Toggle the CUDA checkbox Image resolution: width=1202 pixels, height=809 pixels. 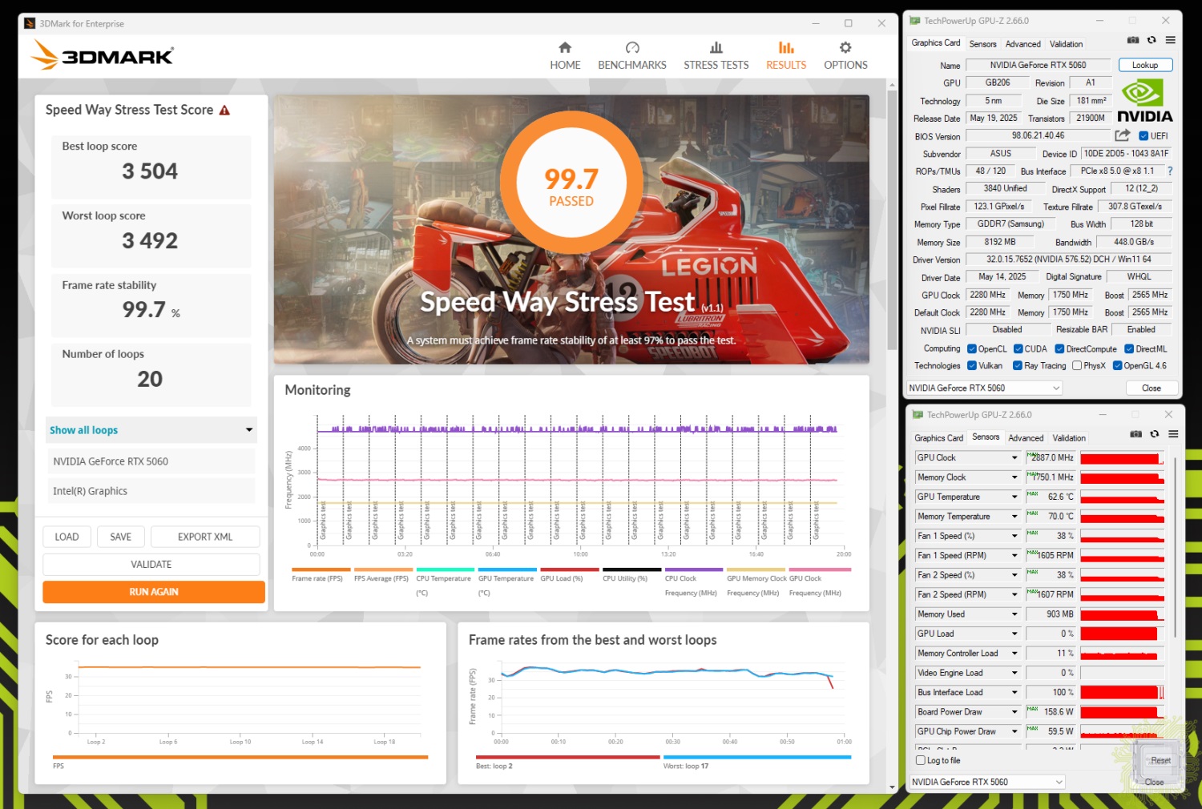click(x=1018, y=349)
